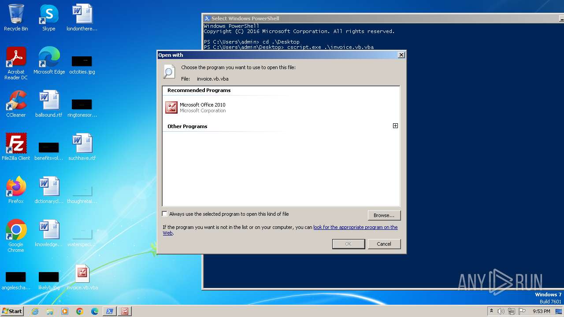The width and height of the screenshot is (564, 317).
Task: Select likelyb.jpg desktop file
Action: 49,280
